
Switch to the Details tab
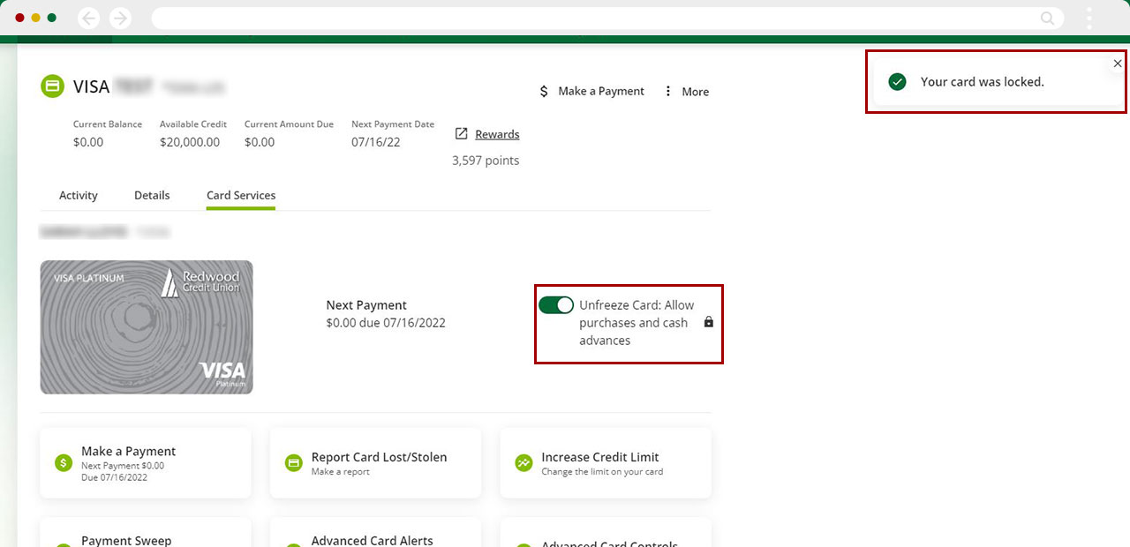point(152,196)
